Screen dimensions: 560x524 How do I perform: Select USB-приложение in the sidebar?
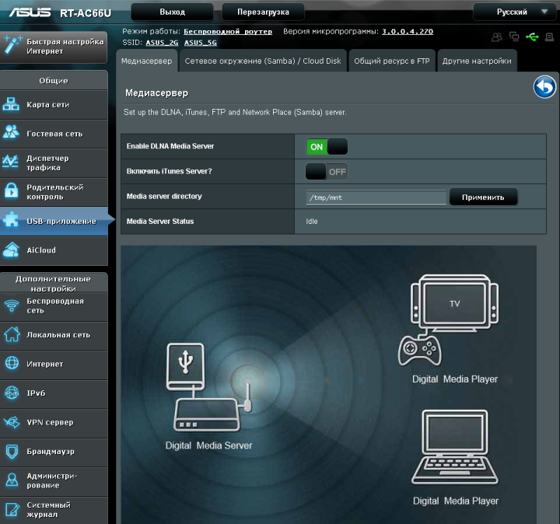pos(54,222)
